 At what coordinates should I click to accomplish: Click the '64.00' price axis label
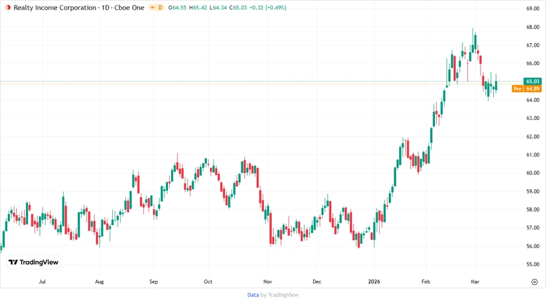pos(533,100)
